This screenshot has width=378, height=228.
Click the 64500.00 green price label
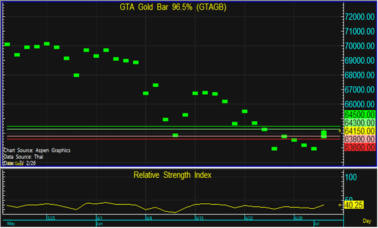(x=359, y=115)
